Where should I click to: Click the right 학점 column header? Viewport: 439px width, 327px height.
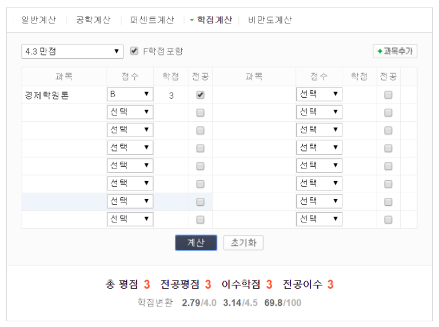pyautogui.click(x=359, y=77)
